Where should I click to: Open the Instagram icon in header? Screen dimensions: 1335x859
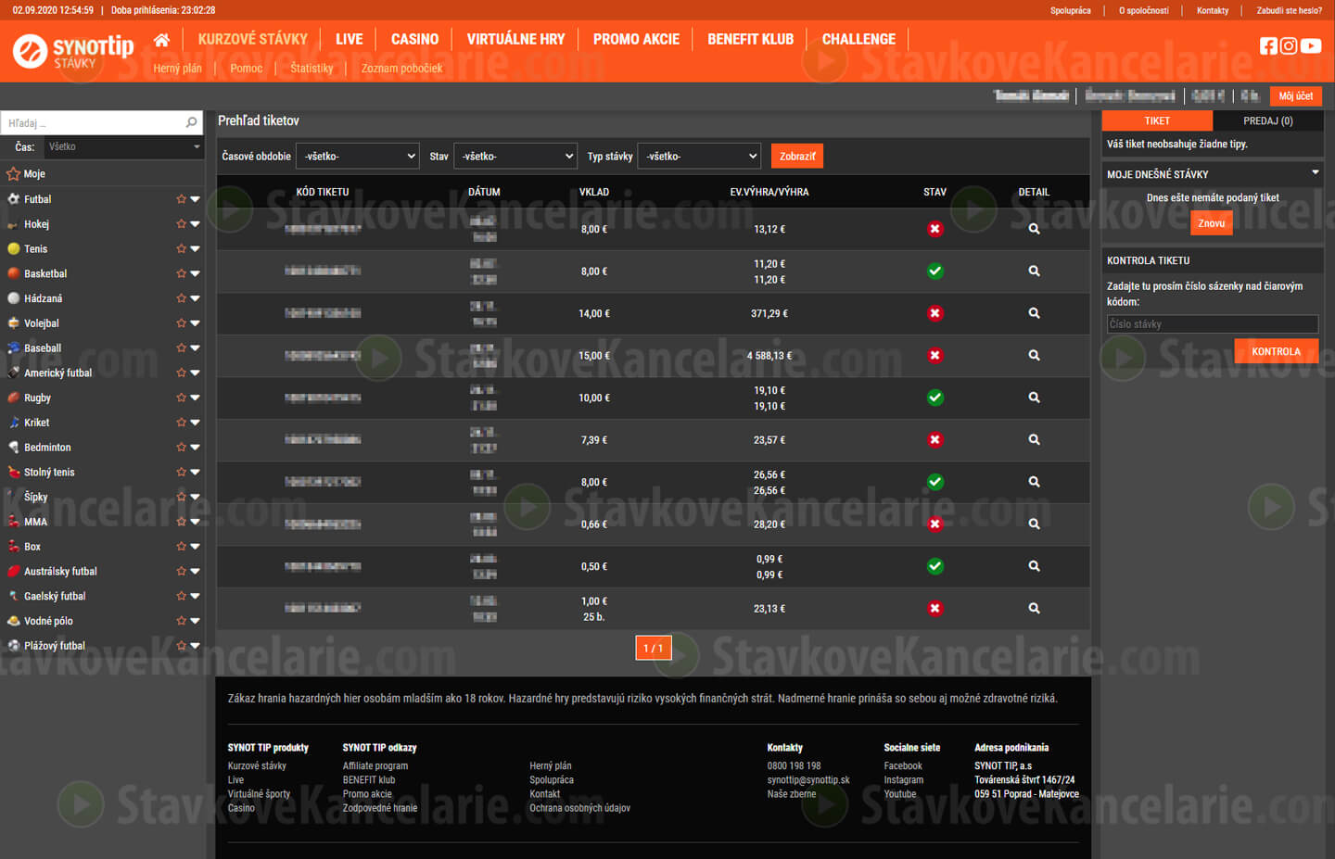coord(1289,45)
